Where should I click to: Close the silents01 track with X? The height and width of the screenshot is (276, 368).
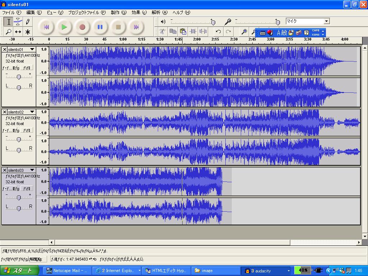(x=4, y=50)
